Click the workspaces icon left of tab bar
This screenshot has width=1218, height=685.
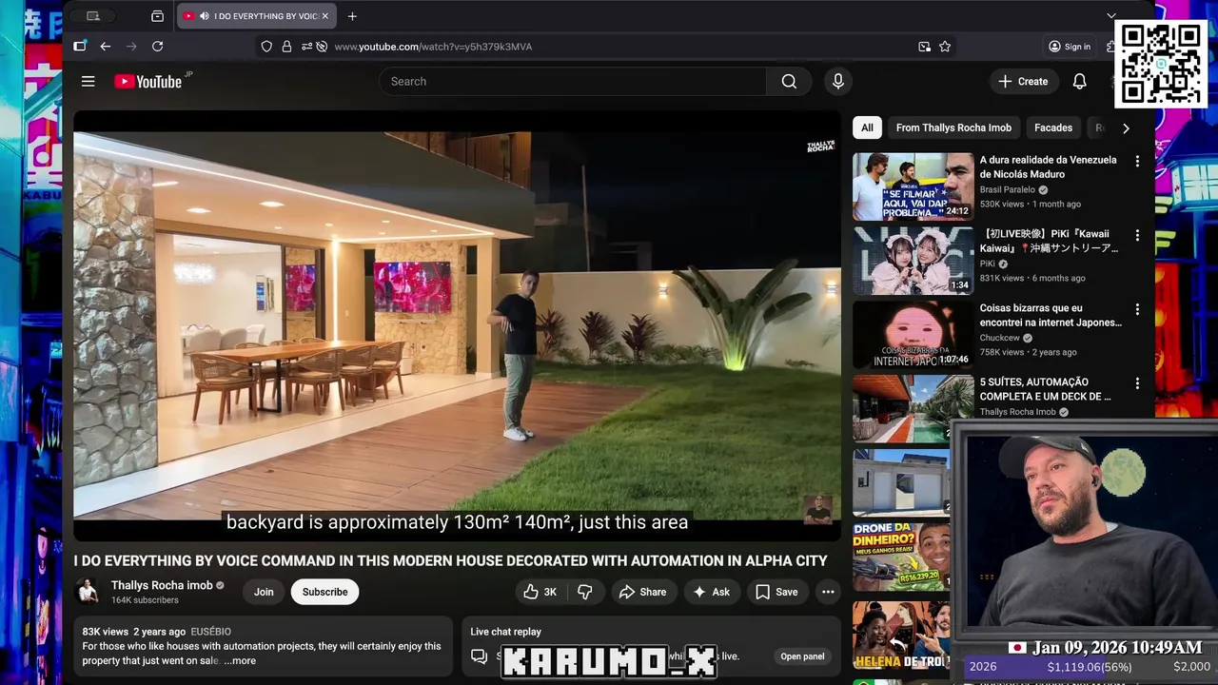click(x=92, y=16)
